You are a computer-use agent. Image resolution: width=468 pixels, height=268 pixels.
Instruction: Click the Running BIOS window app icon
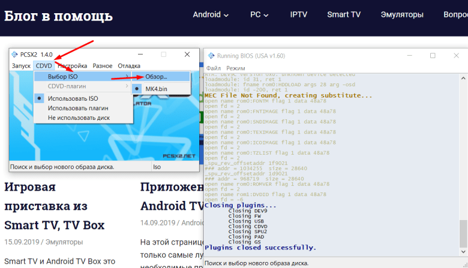pos(211,56)
